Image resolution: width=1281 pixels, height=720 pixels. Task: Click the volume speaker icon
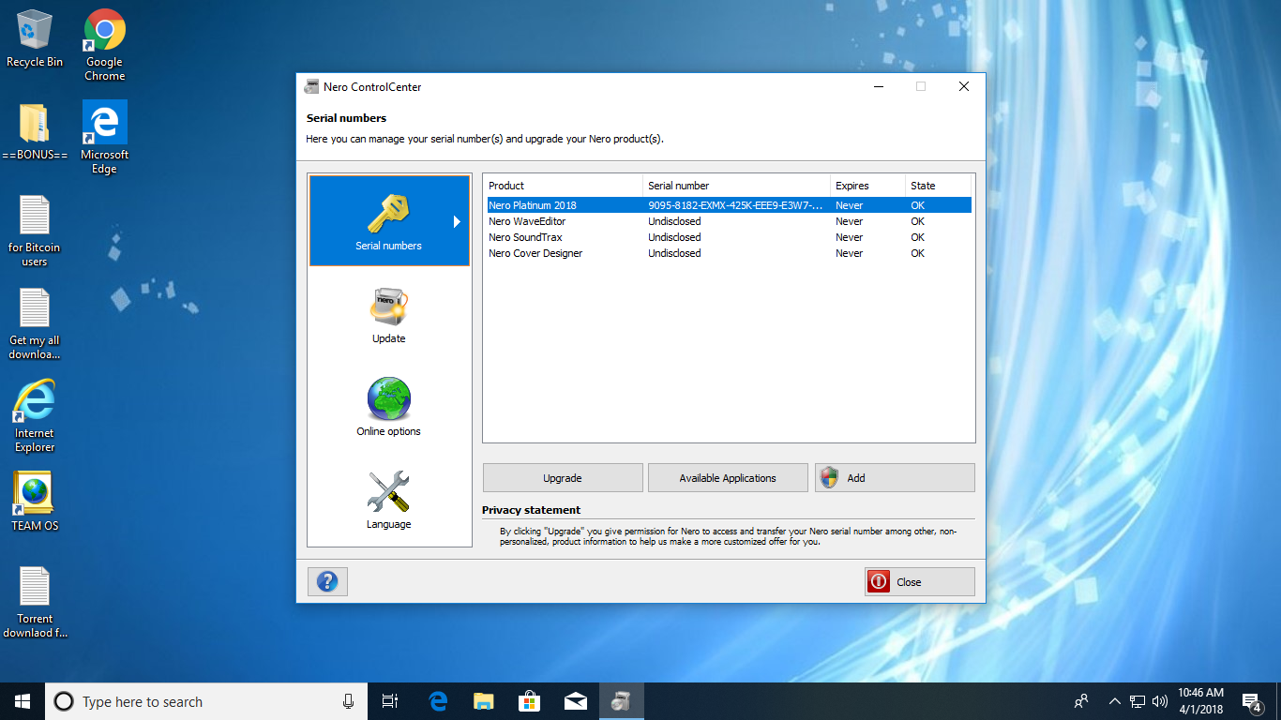[1160, 701]
